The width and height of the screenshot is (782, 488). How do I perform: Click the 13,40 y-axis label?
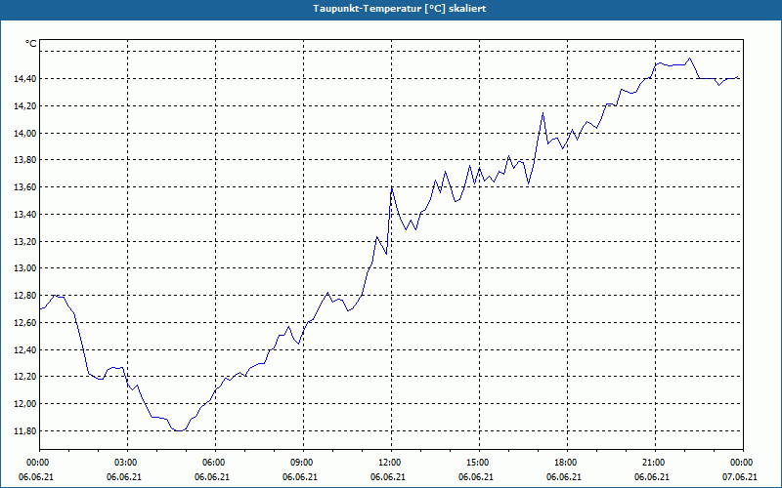(26, 214)
